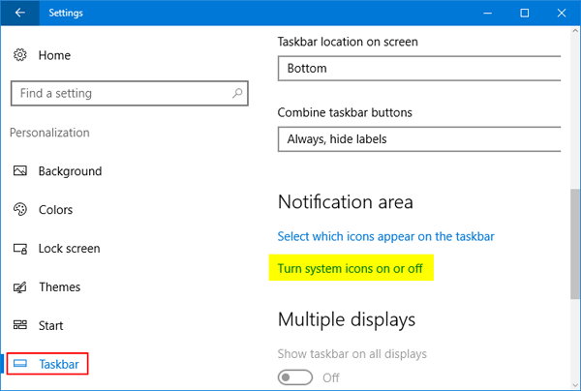Image resolution: width=581 pixels, height=391 pixels.
Task: Maximize the Settings window
Action: [x=524, y=13]
